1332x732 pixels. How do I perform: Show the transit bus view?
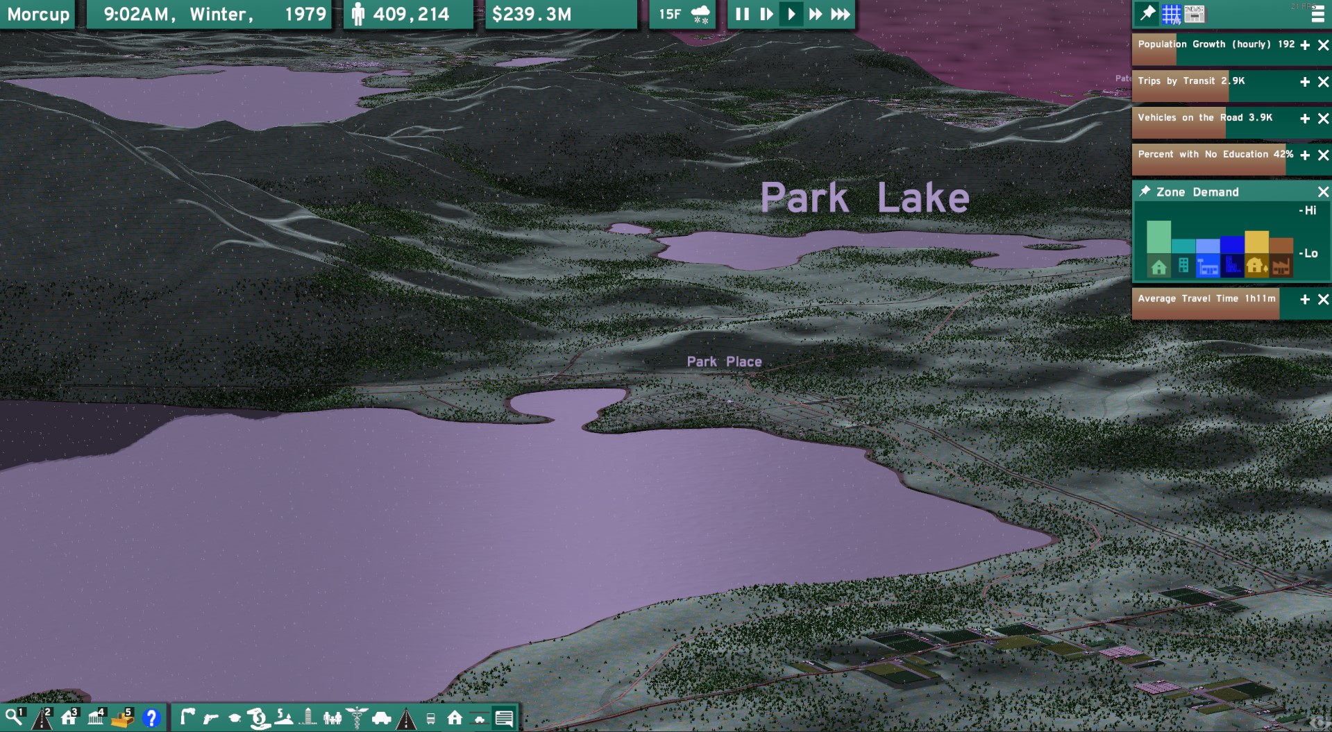tap(430, 718)
